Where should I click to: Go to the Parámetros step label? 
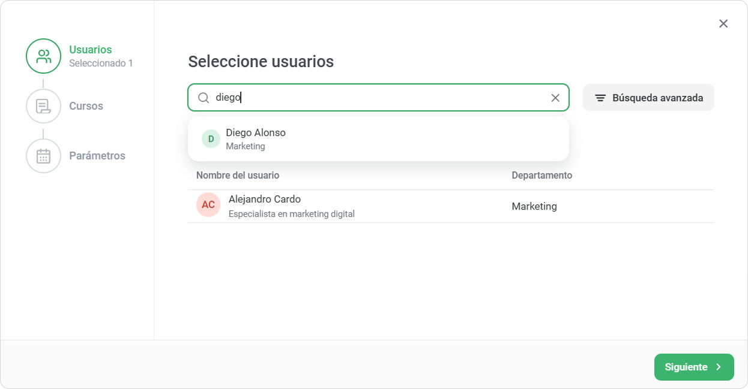pos(97,156)
